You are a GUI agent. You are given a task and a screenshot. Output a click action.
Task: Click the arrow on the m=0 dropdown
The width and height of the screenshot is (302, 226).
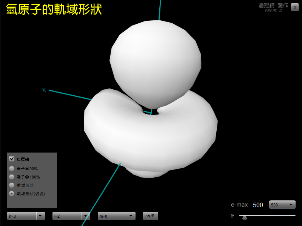[x=131, y=216]
